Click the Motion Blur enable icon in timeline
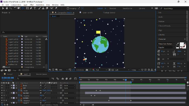Screen dimensions: 189x106 click(x=70, y=79)
